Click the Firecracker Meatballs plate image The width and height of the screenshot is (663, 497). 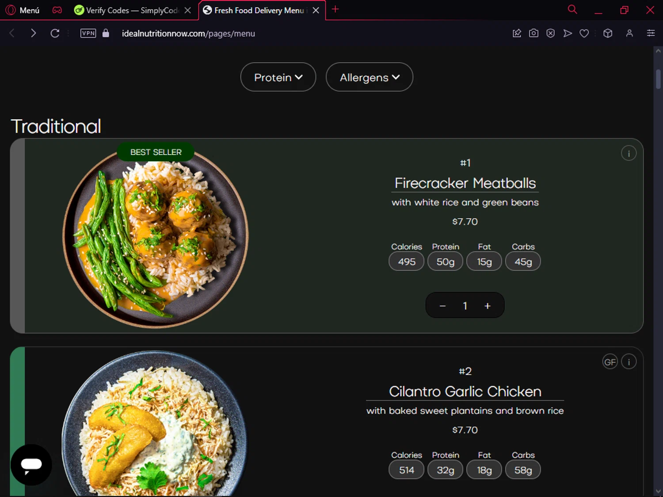coord(156,238)
